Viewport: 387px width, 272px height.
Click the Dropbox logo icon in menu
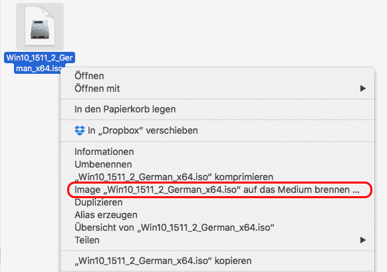tap(80, 130)
